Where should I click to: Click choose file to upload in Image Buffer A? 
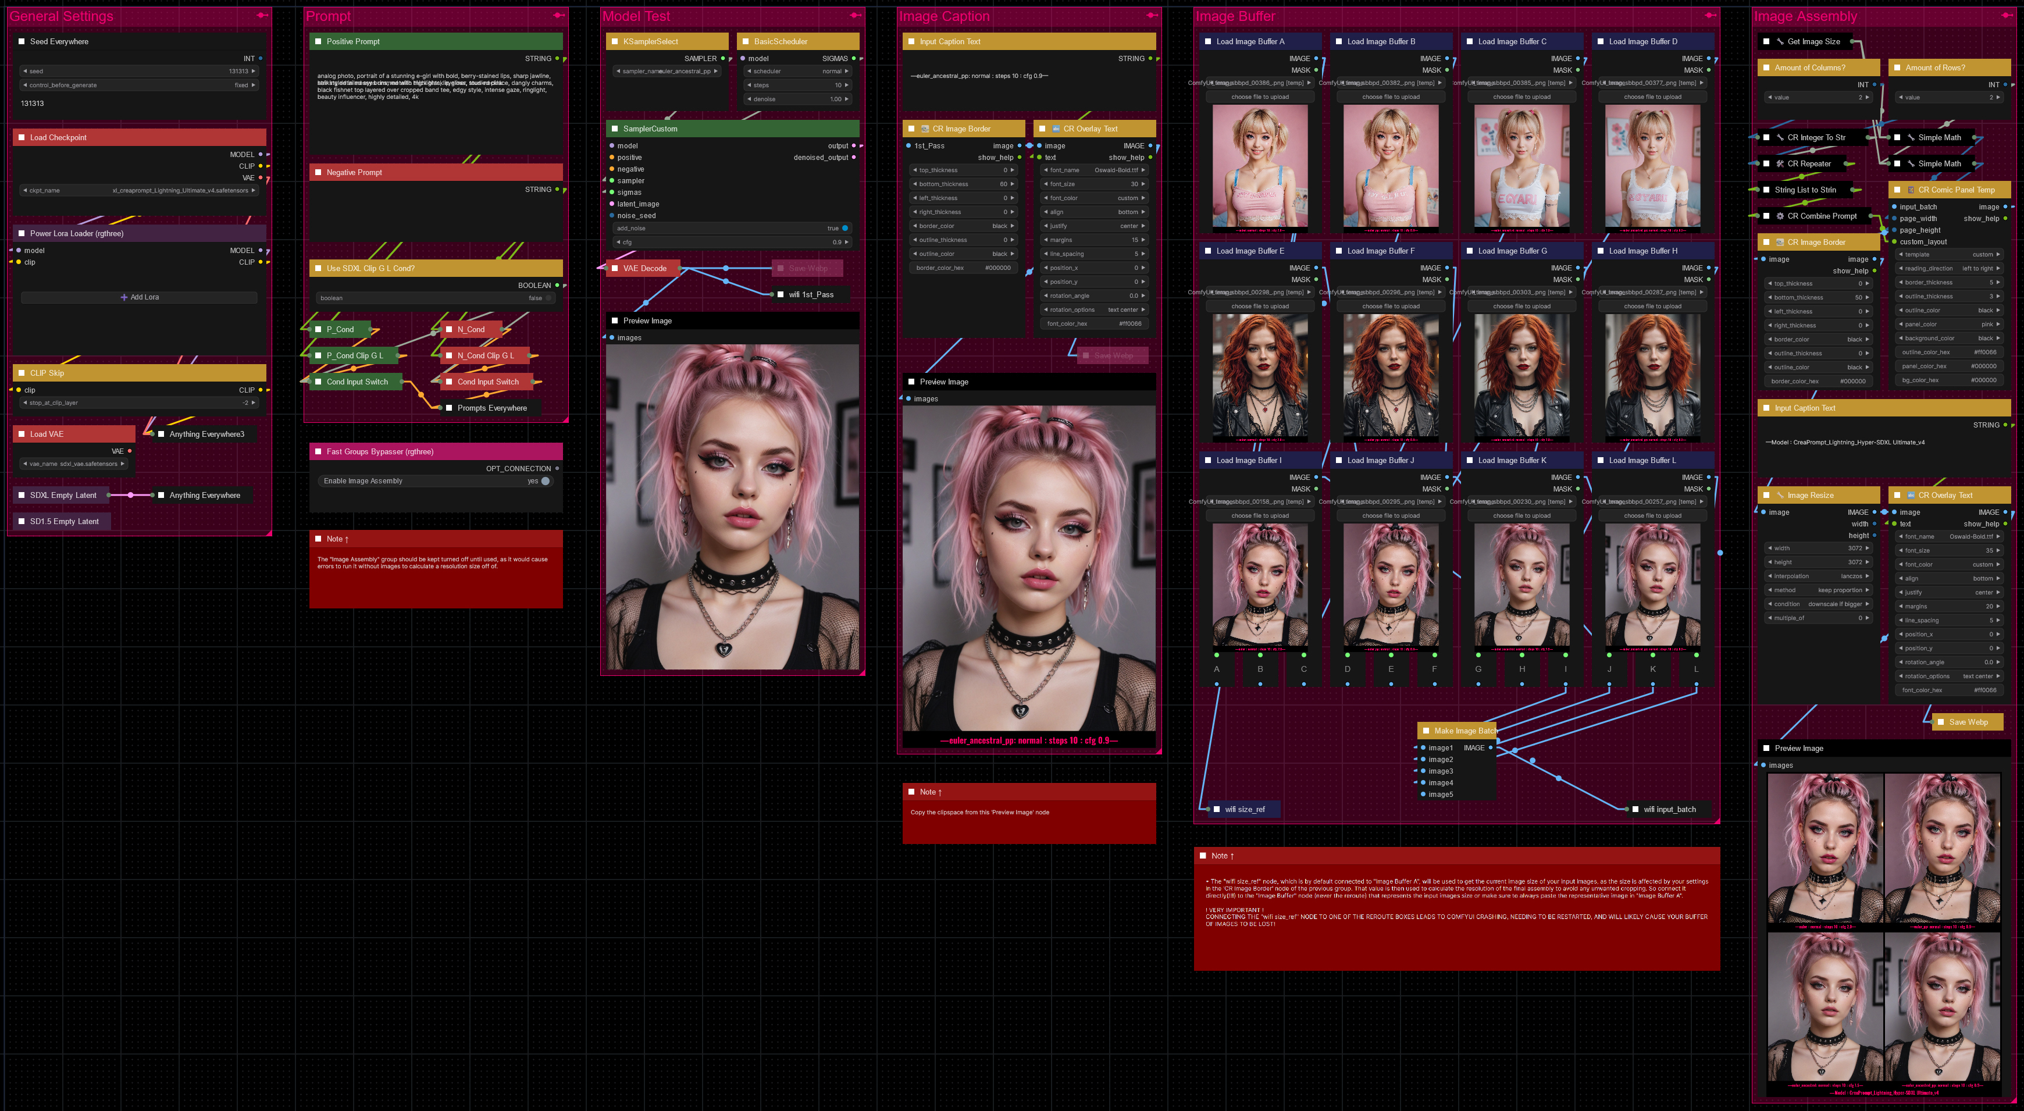click(1260, 97)
